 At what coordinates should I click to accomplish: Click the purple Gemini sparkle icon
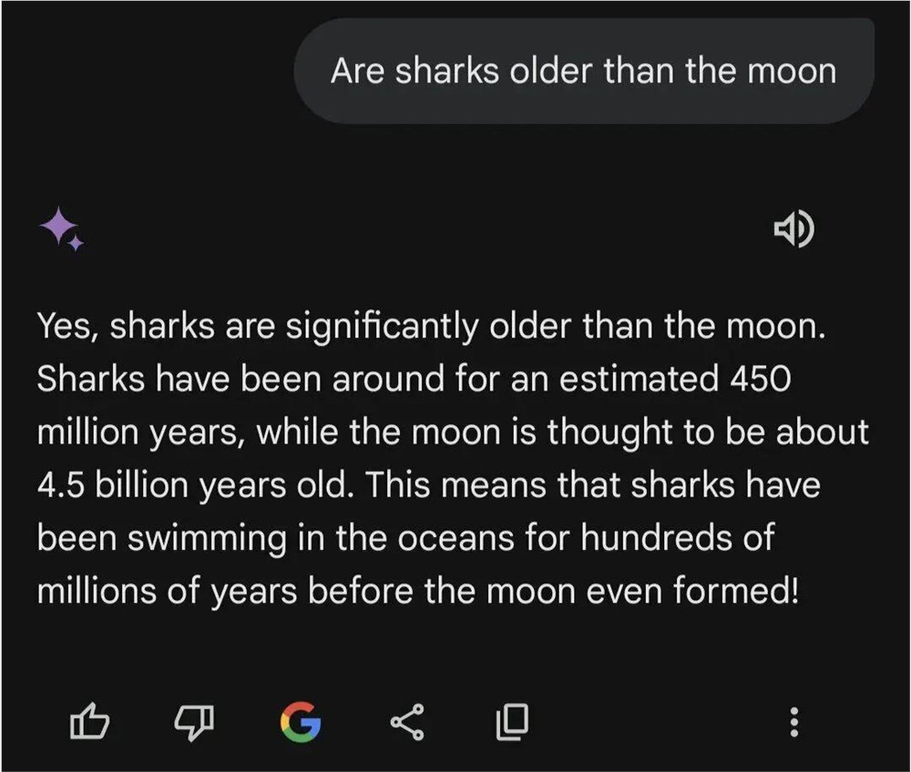tap(61, 228)
